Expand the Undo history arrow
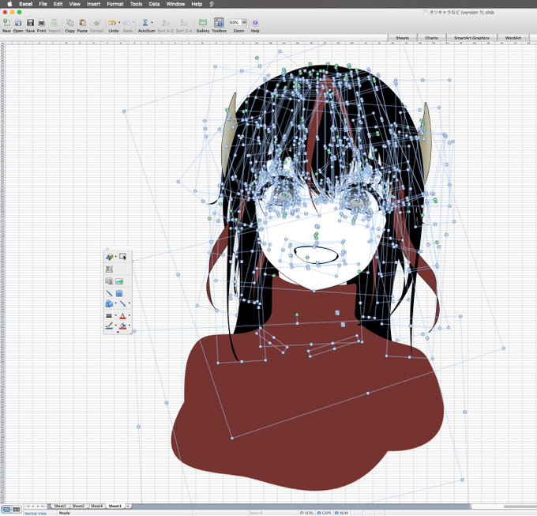Viewport: 537px width, 516px height. 119,23
